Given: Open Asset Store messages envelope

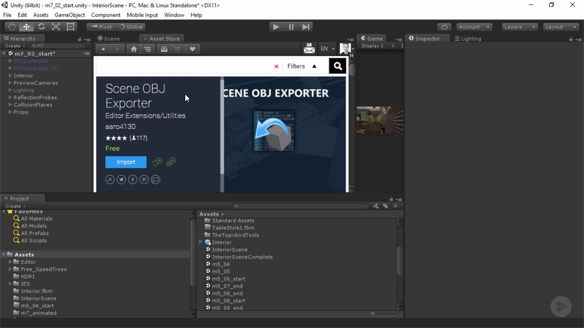Looking at the screenshot, I should pyautogui.click(x=309, y=48).
